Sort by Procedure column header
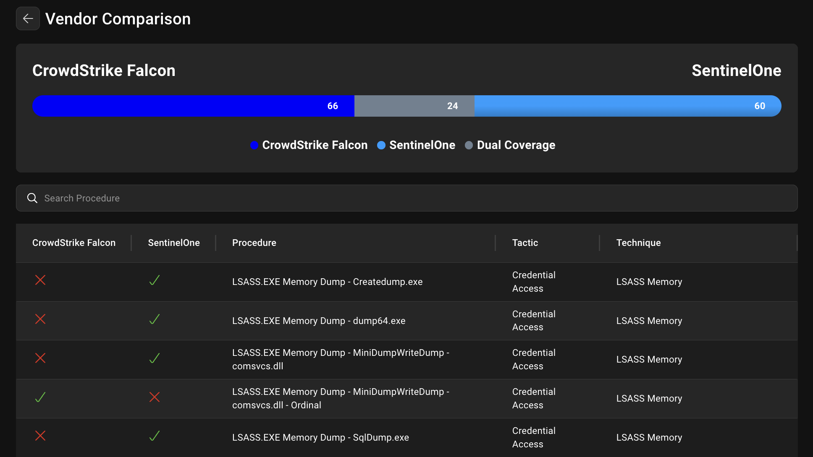The image size is (813, 457). pos(254,243)
